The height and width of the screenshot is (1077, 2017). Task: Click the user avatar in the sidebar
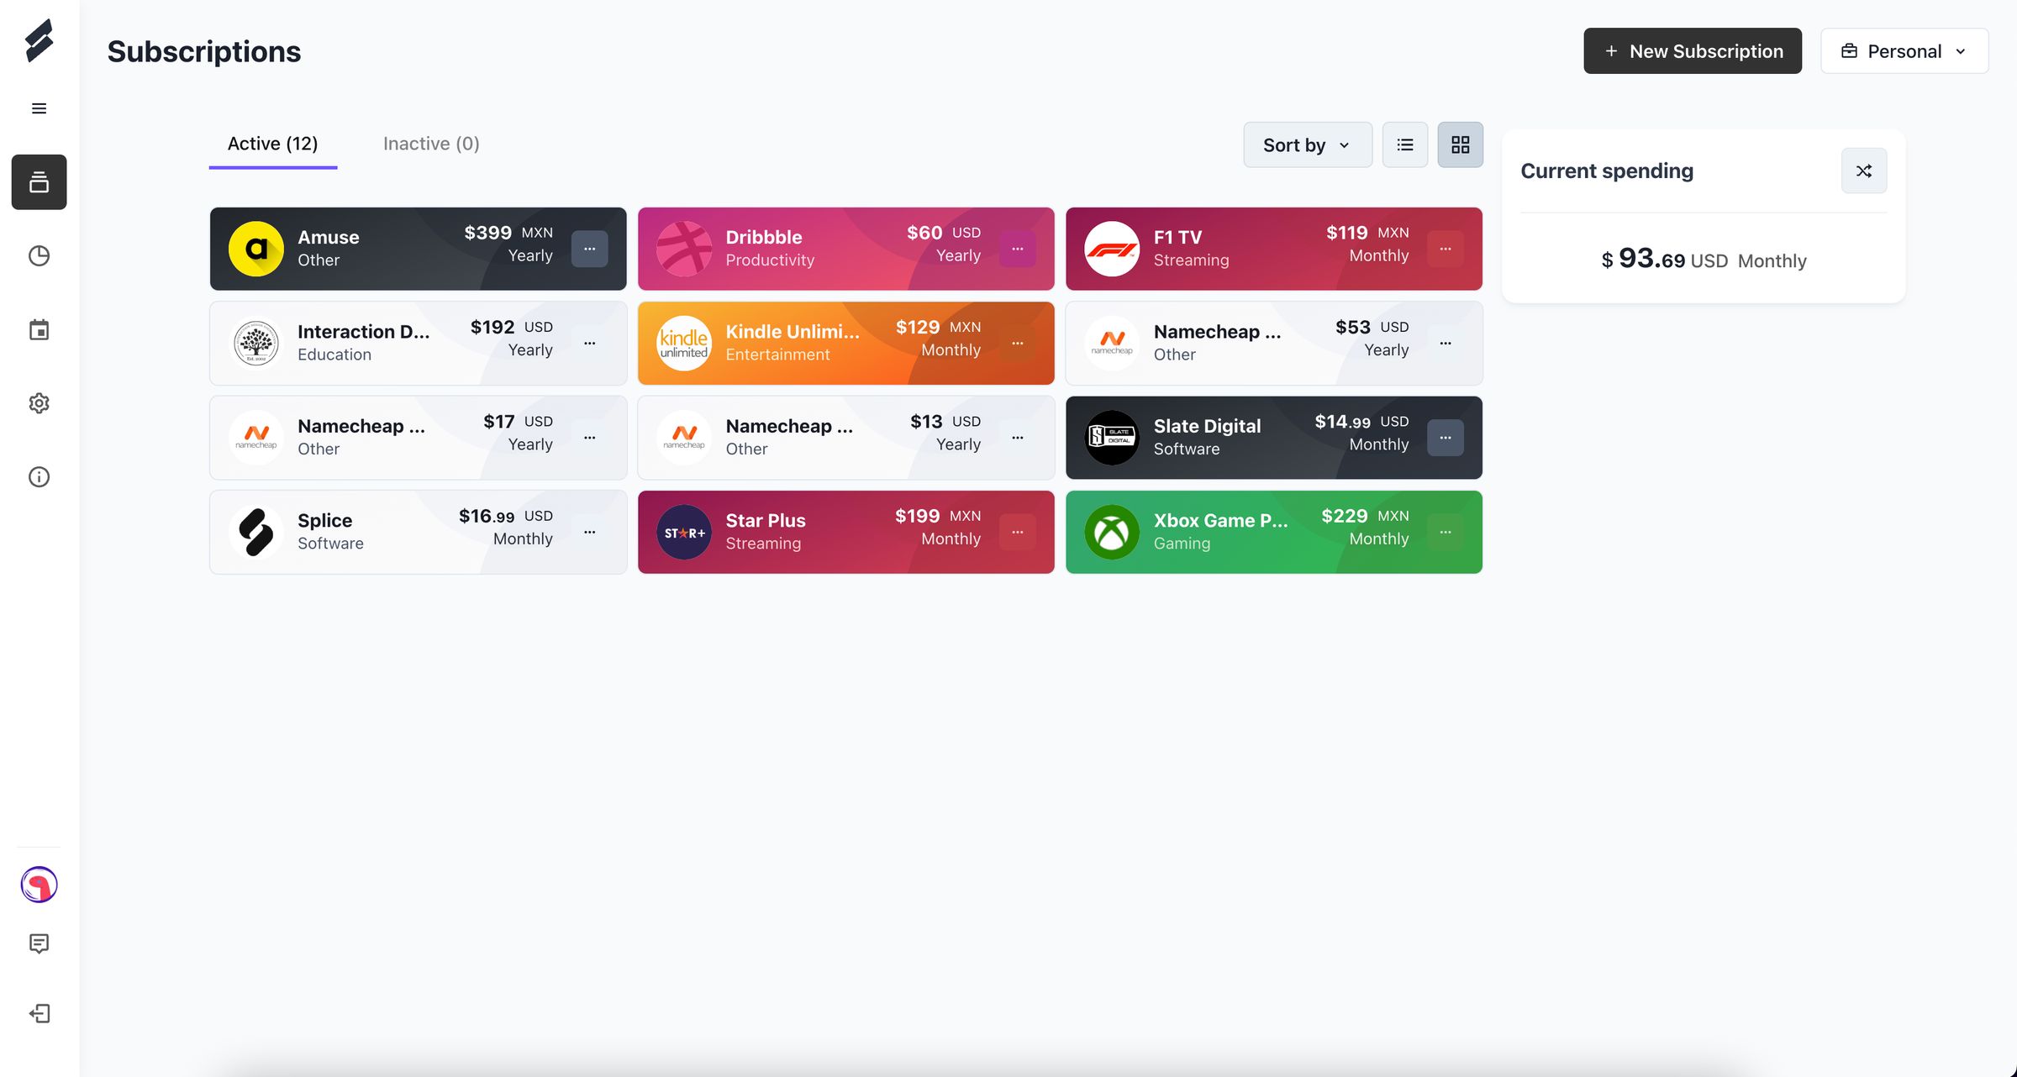39,884
